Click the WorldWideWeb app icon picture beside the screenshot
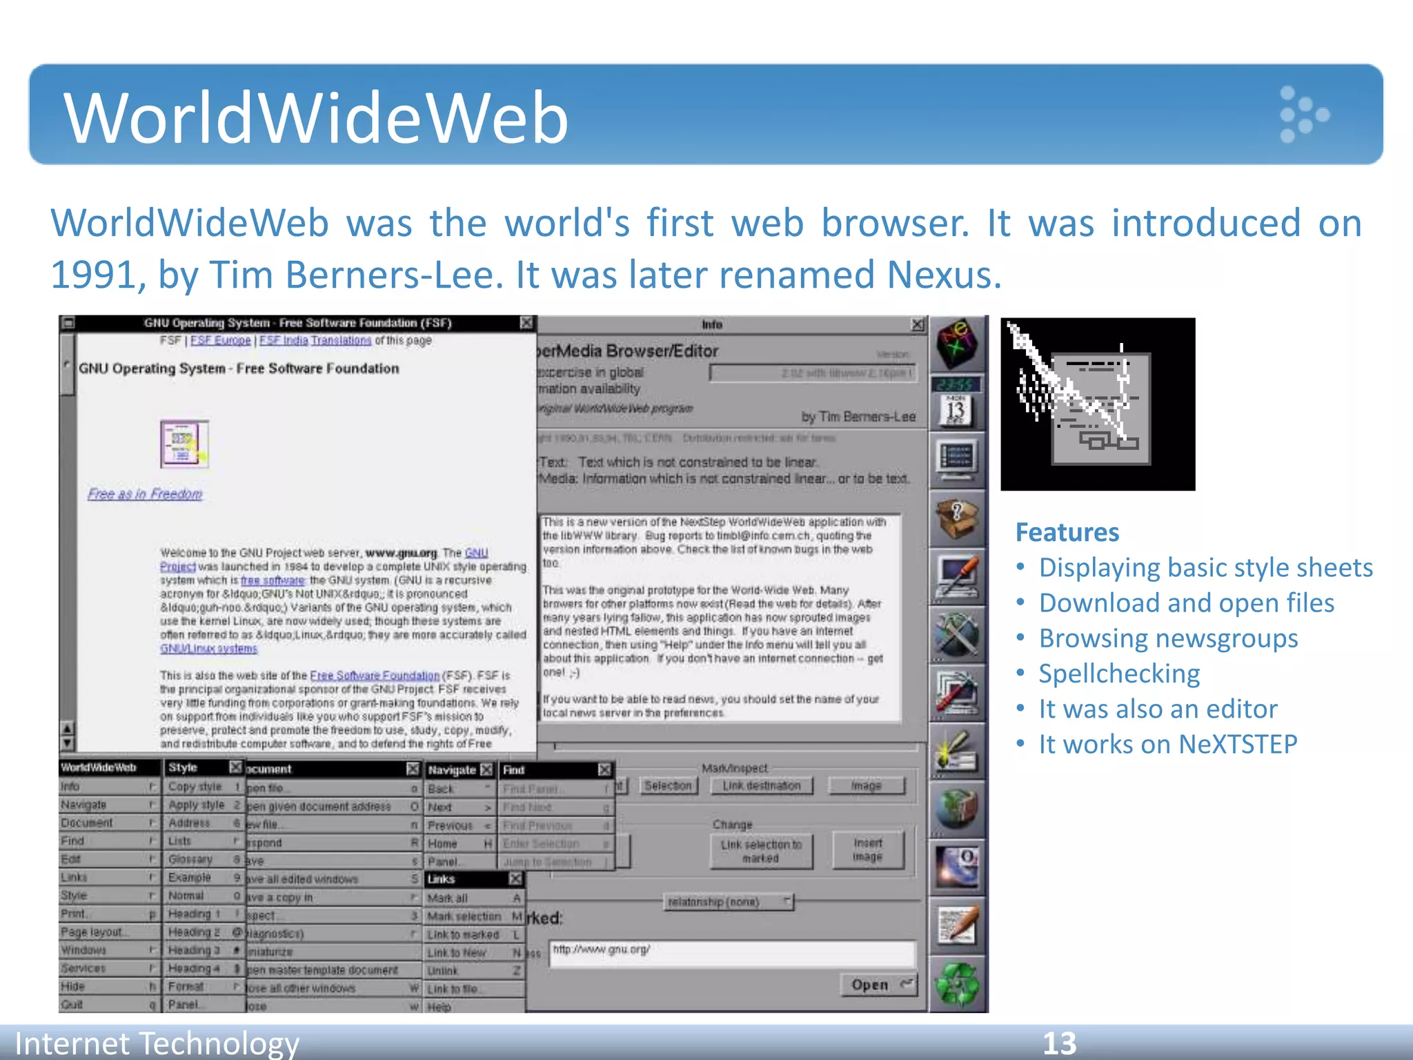Image resolution: width=1413 pixels, height=1060 pixels. click(x=1098, y=404)
